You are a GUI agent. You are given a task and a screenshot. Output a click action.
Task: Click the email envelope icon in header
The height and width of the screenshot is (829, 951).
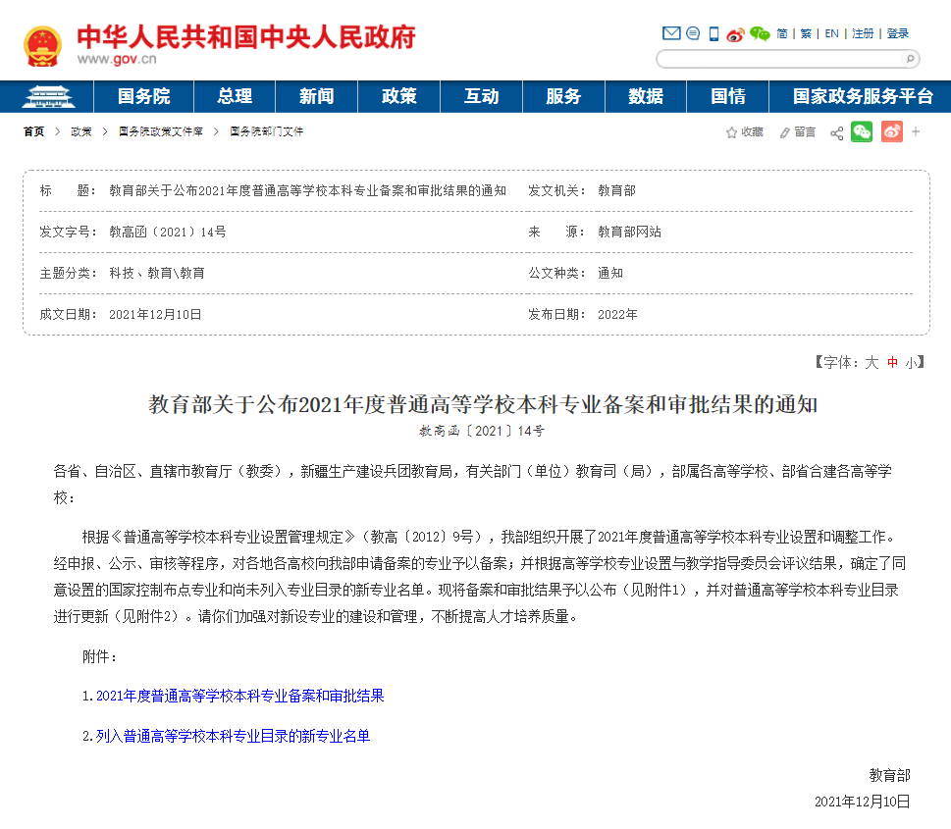click(671, 33)
